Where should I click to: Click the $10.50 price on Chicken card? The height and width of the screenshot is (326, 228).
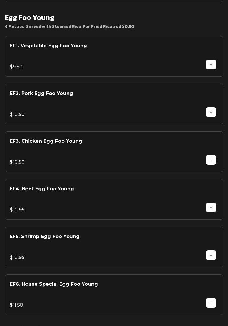point(17,162)
